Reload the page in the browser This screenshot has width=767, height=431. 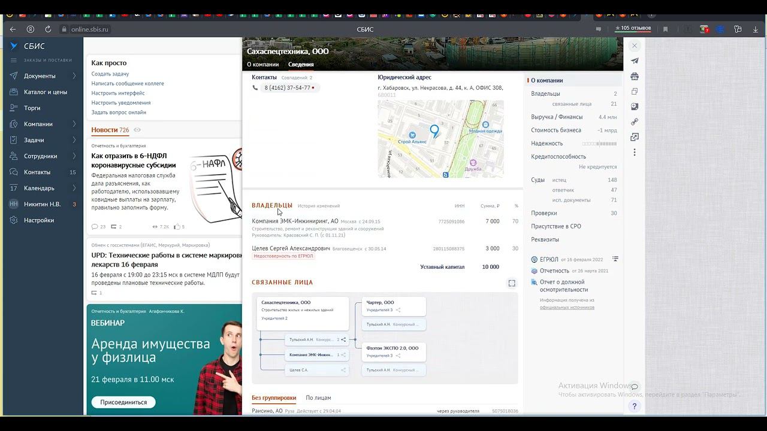pos(48,29)
